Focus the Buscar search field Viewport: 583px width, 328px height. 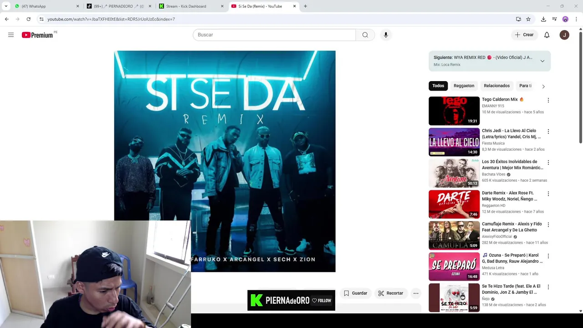pyautogui.click(x=274, y=35)
